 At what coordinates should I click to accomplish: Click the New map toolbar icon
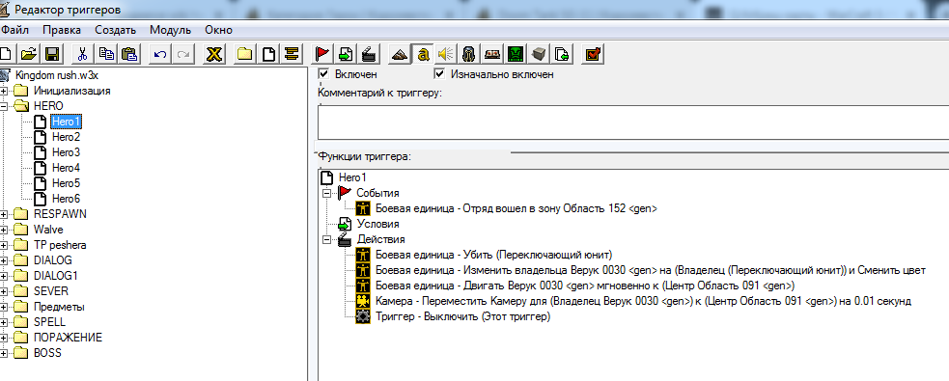click(5, 54)
